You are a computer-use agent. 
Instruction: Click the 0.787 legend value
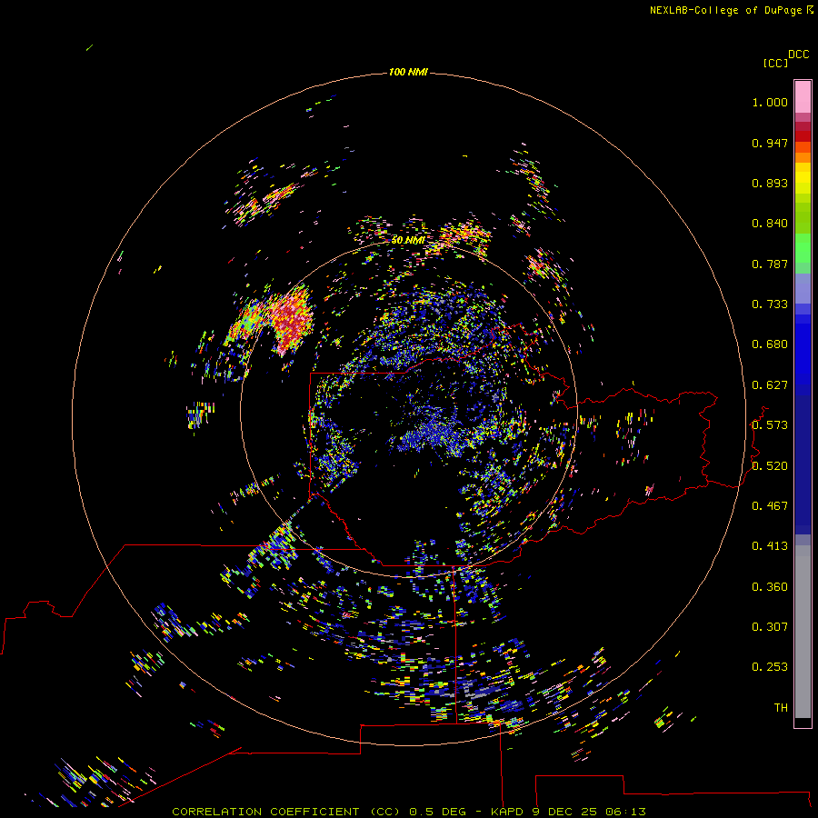click(x=770, y=264)
